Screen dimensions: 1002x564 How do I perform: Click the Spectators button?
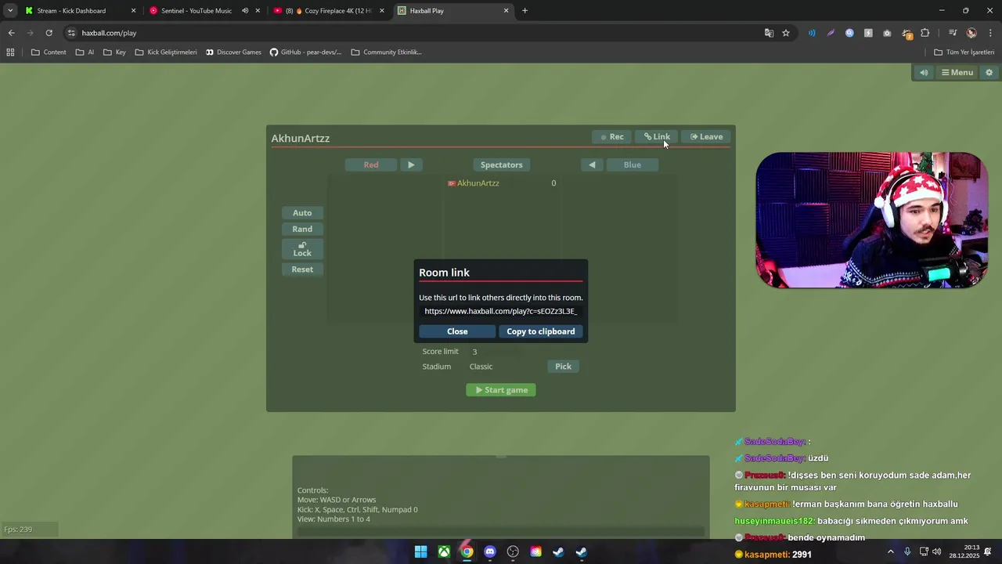[x=501, y=164]
